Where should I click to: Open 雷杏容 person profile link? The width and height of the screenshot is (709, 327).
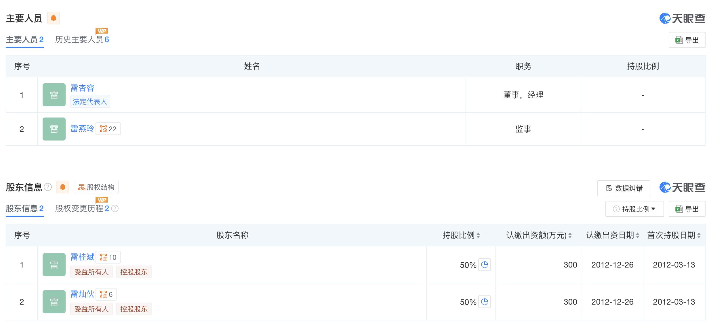click(82, 88)
